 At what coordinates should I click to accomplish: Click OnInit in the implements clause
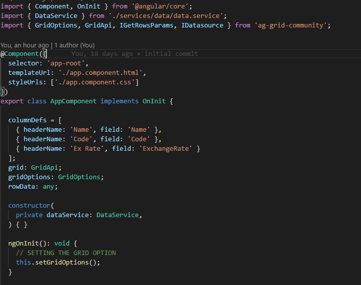[x=154, y=101]
